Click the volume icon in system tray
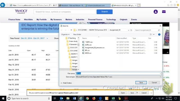This screenshot has width=180, height=101. tap(163, 98)
